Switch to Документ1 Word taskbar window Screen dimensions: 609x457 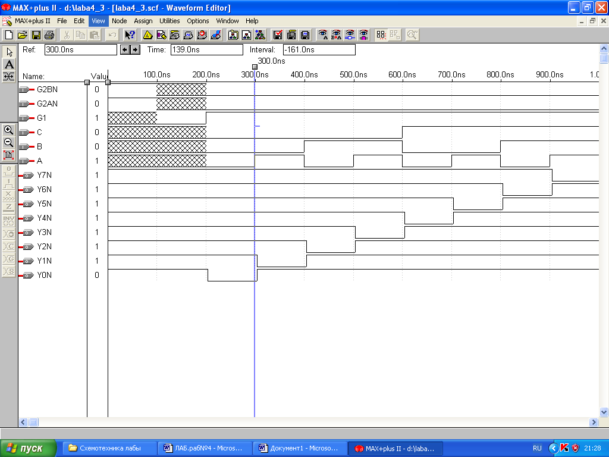(x=300, y=448)
